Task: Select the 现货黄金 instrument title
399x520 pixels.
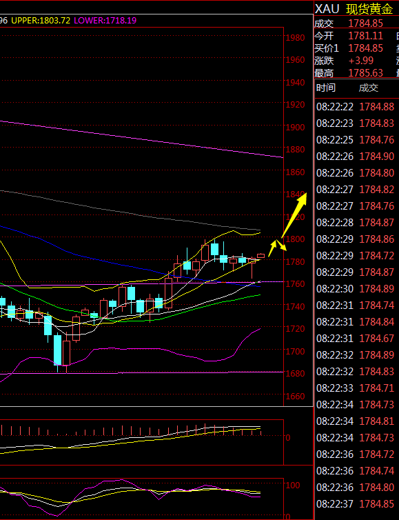Action: click(369, 9)
